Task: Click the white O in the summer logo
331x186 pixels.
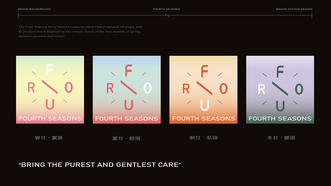Action: pyautogui.click(x=147, y=88)
